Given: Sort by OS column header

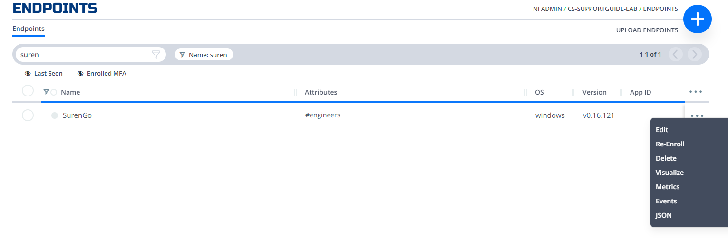Looking at the screenshot, I should pyautogui.click(x=539, y=92).
